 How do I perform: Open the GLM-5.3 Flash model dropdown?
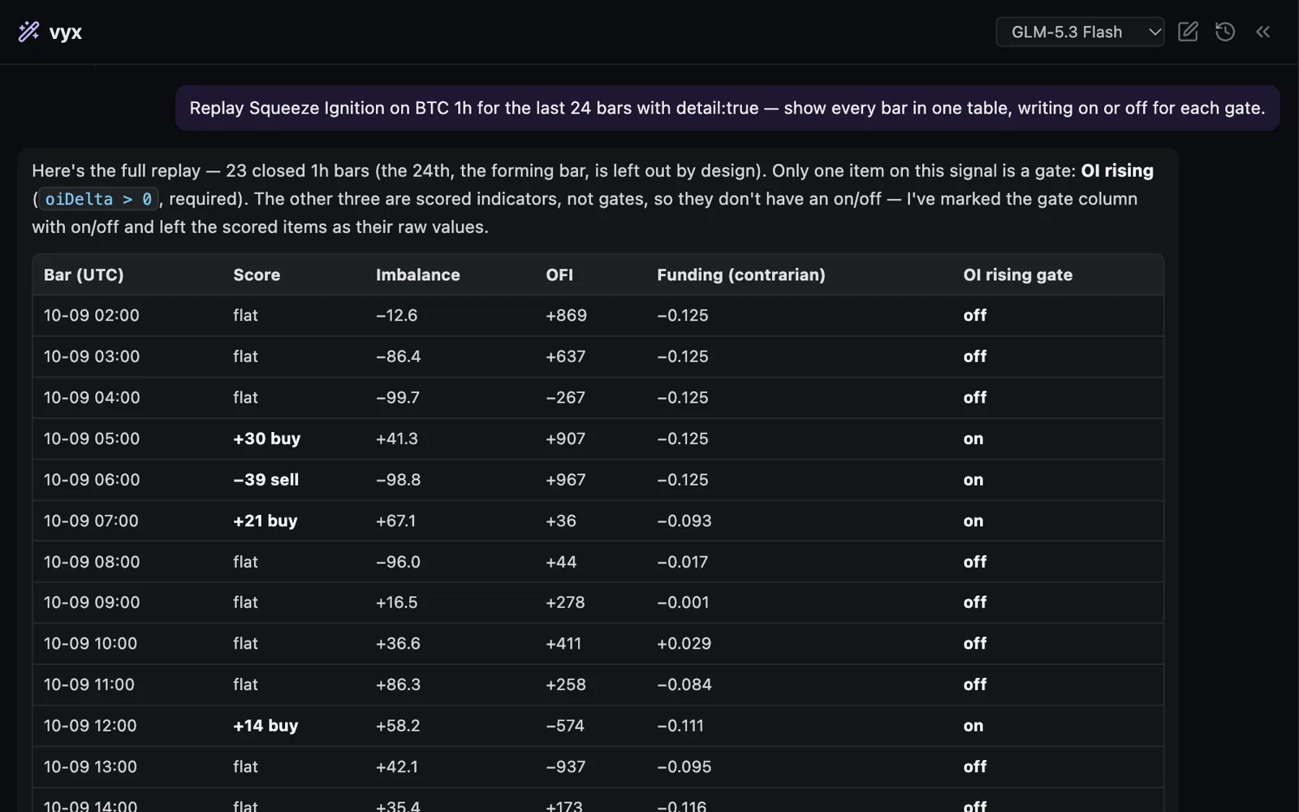pos(1080,32)
